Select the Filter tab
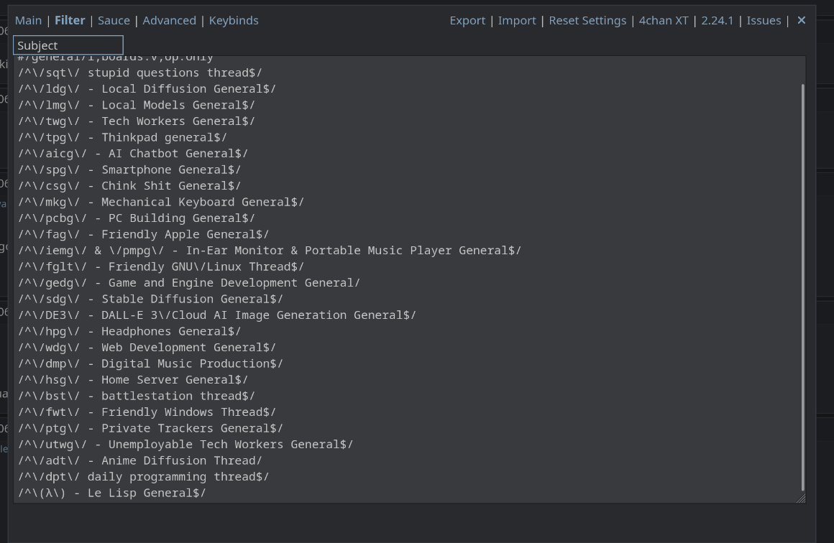This screenshot has height=543, width=834. pyautogui.click(x=70, y=20)
